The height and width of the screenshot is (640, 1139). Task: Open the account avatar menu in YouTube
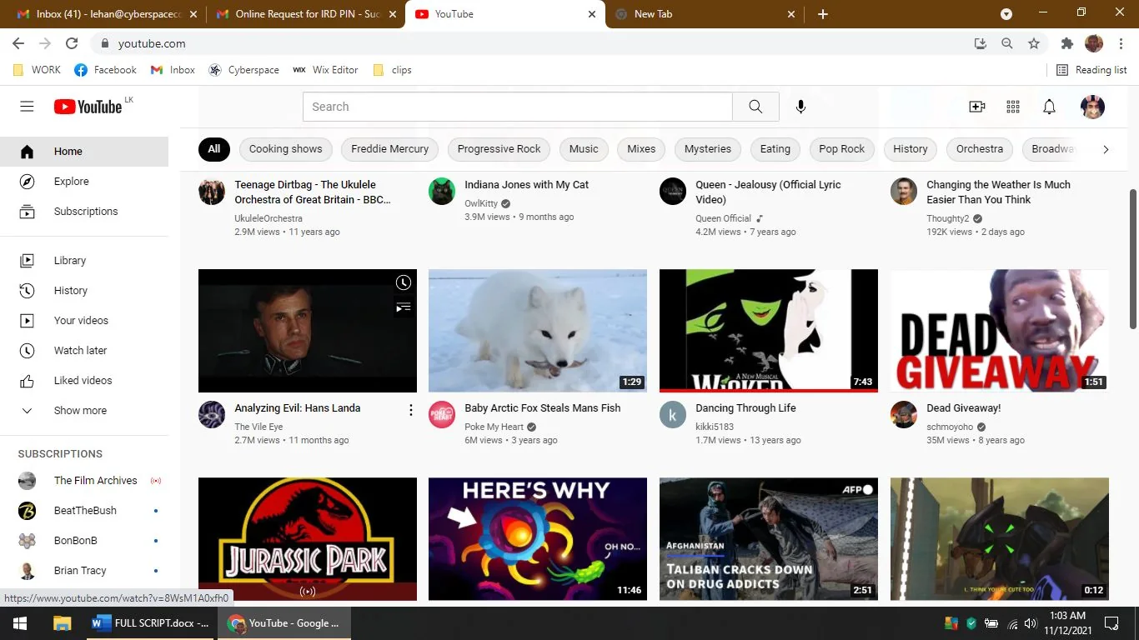(x=1092, y=107)
